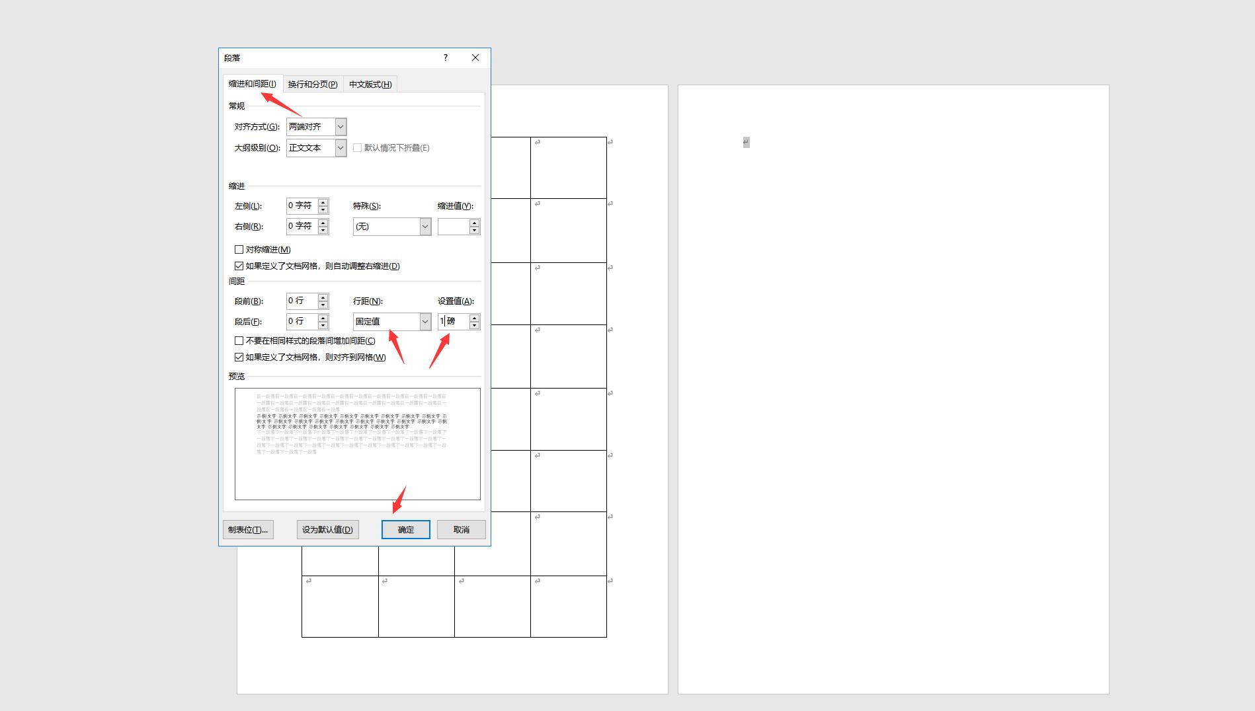Viewport: 1255px width, 711px height.
Task: Open the 行距 line spacing dropdown
Action: click(425, 322)
